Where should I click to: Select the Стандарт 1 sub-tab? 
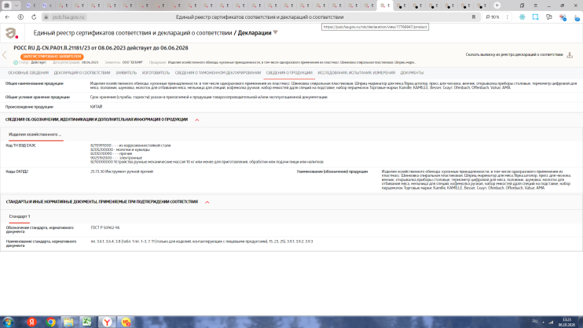tap(20, 216)
